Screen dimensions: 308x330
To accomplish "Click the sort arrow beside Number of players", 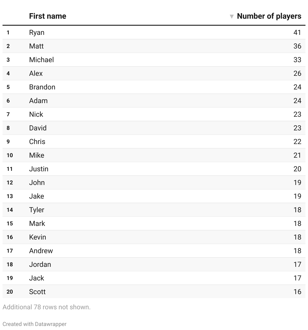I will pyautogui.click(x=232, y=17).
